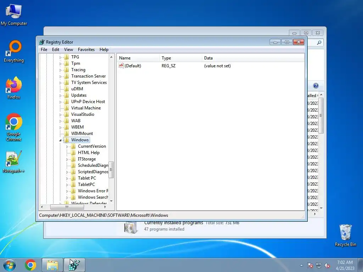The image size is (363, 272).
Task: Open the Recycle Bin
Action: coord(345,235)
